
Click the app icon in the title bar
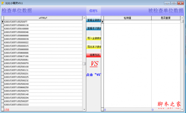[2, 3]
